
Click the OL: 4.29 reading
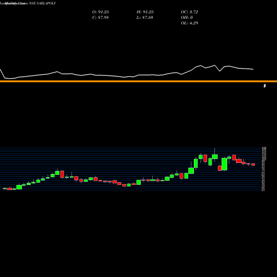point(189,23)
